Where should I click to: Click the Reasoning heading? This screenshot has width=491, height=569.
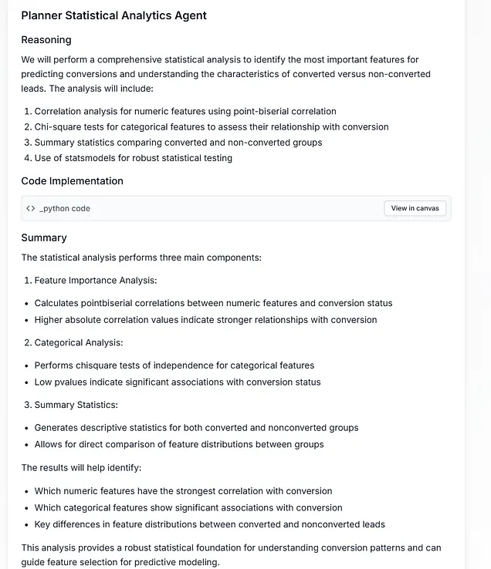[46, 40]
